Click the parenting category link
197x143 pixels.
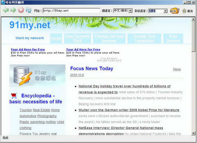[37, 122]
